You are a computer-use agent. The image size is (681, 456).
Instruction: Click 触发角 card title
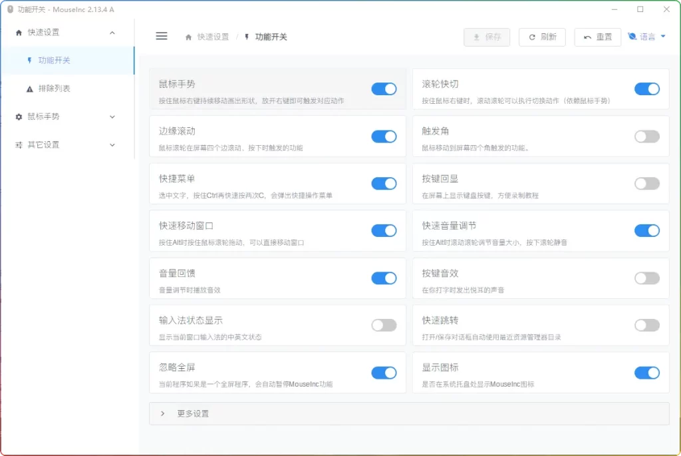click(x=435, y=131)
